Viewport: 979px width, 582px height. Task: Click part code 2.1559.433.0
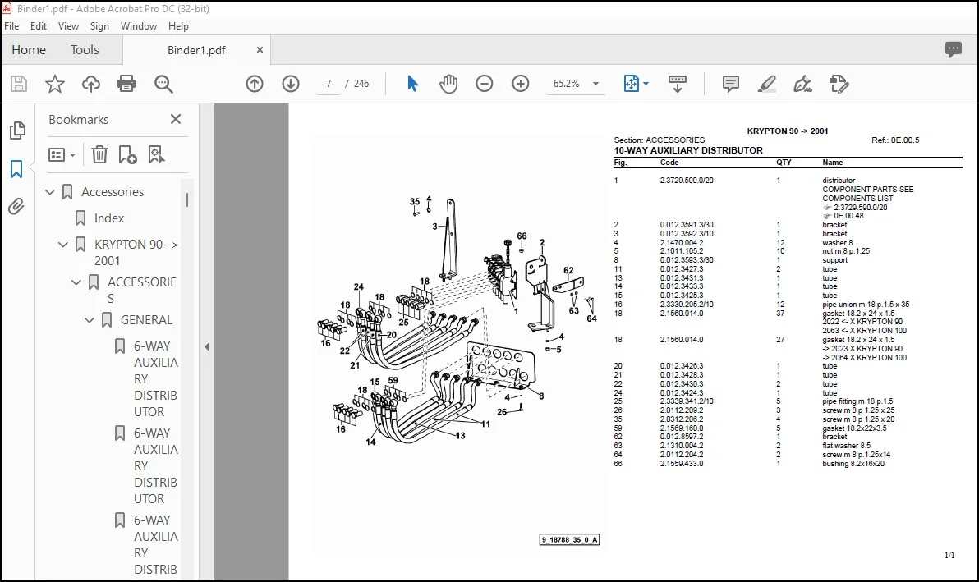pos(681,464)
